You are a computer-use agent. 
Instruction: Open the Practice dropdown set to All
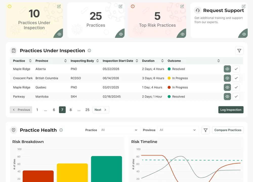pos(119,130)
